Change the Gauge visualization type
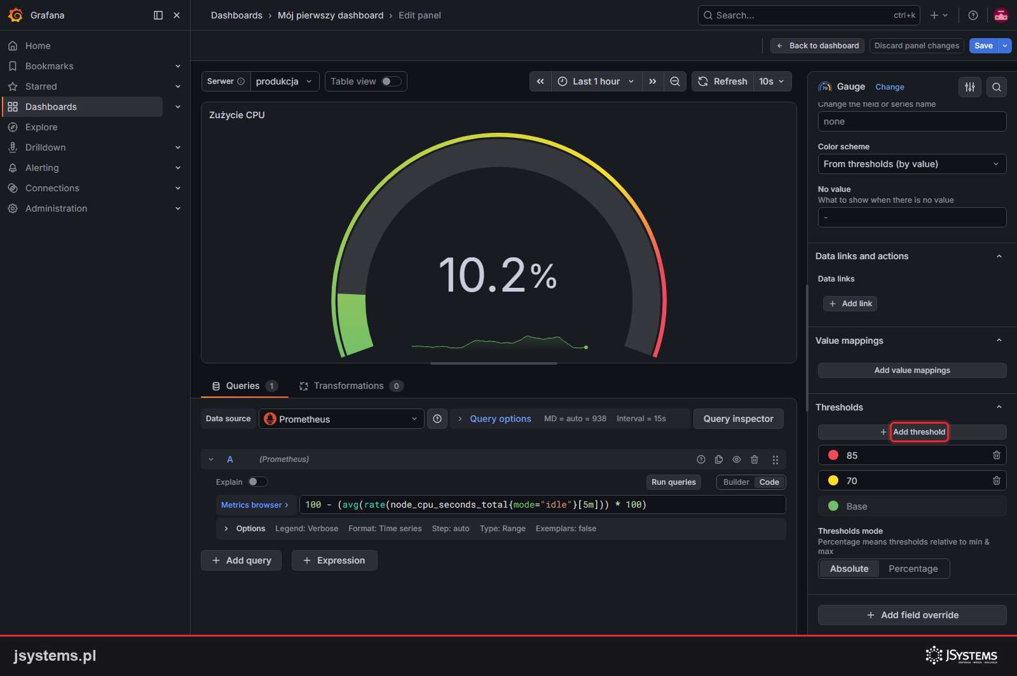1017x676 pixels. 889,87
